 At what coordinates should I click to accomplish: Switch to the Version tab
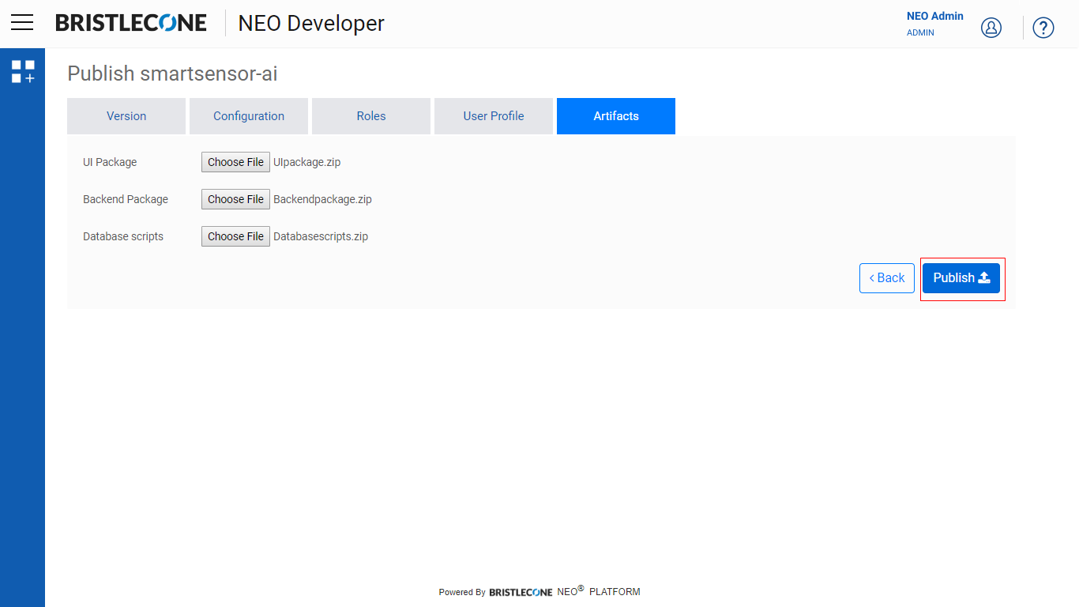click(x=126, y=116)
